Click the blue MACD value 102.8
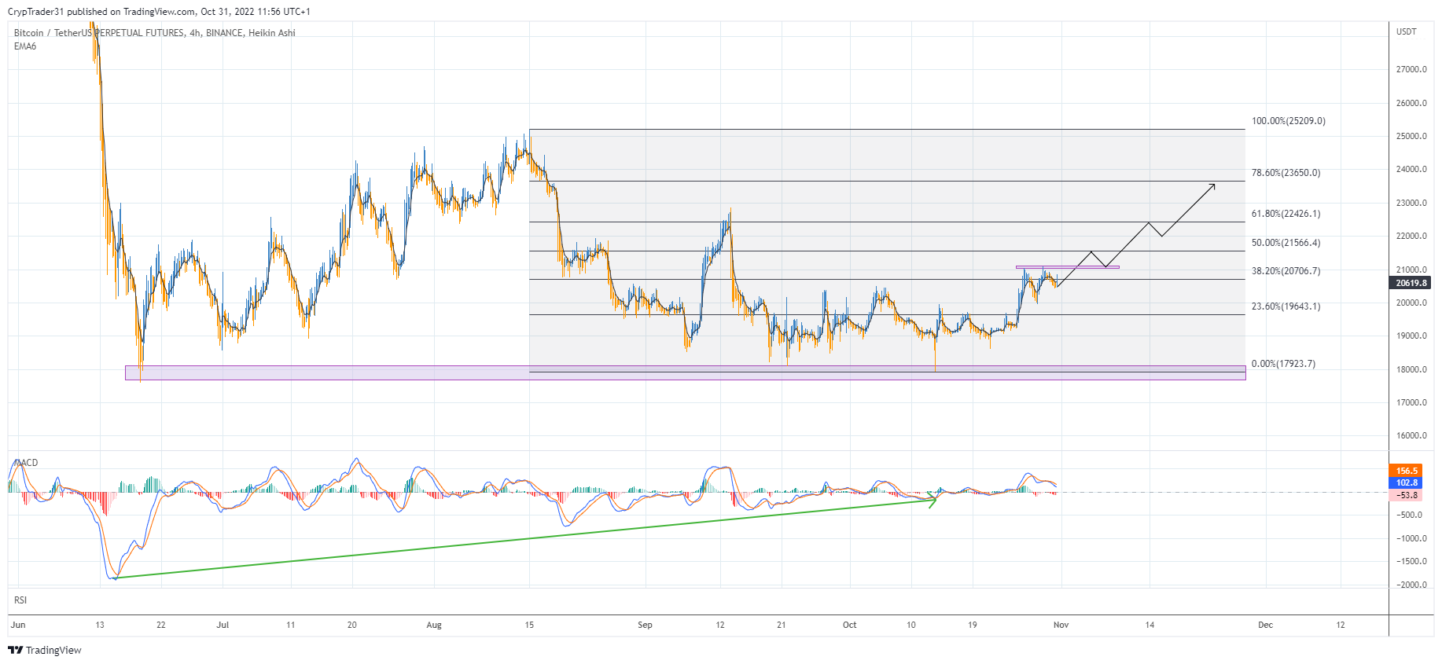This screenshot has width=1442, height=664. click(1407, 483)
